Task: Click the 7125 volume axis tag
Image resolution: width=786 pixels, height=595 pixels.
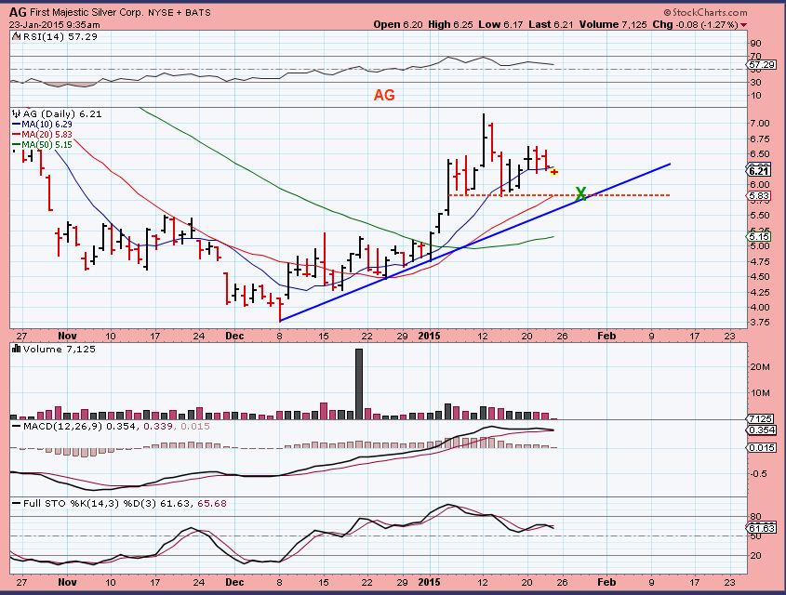Action: pos(761,418)
